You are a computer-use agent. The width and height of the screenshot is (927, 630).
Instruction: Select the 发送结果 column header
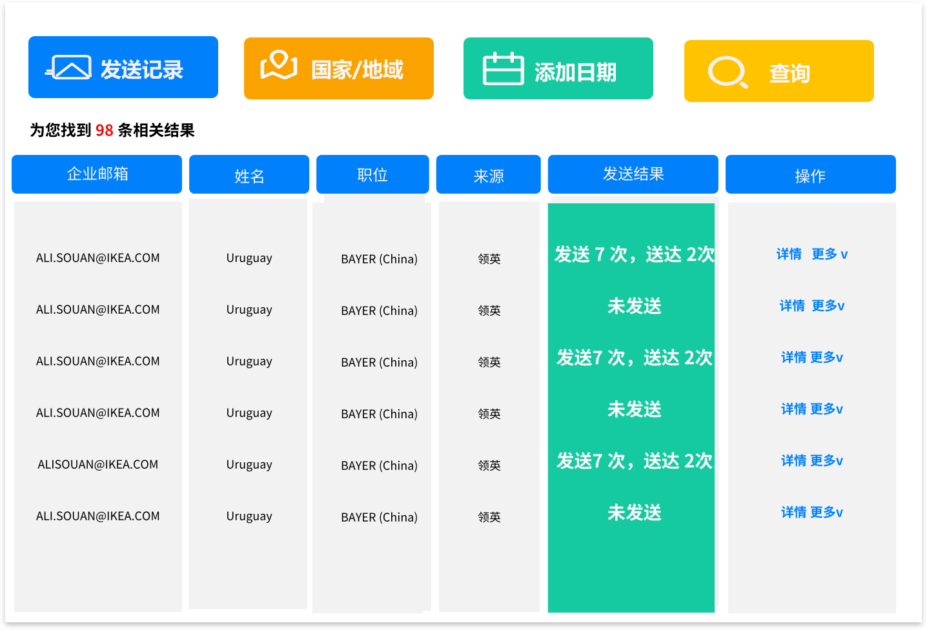[633, 174]
